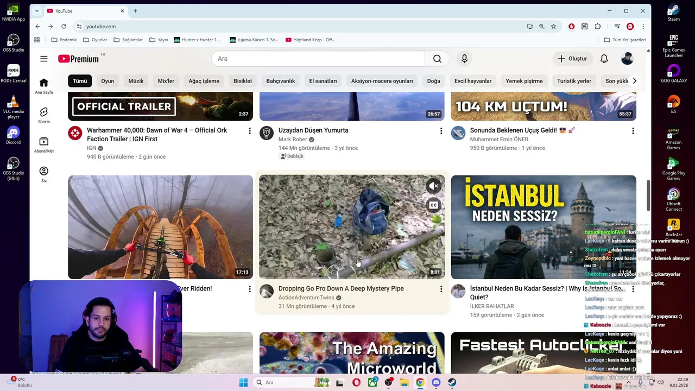Open the Siz sidebar section

44,174
